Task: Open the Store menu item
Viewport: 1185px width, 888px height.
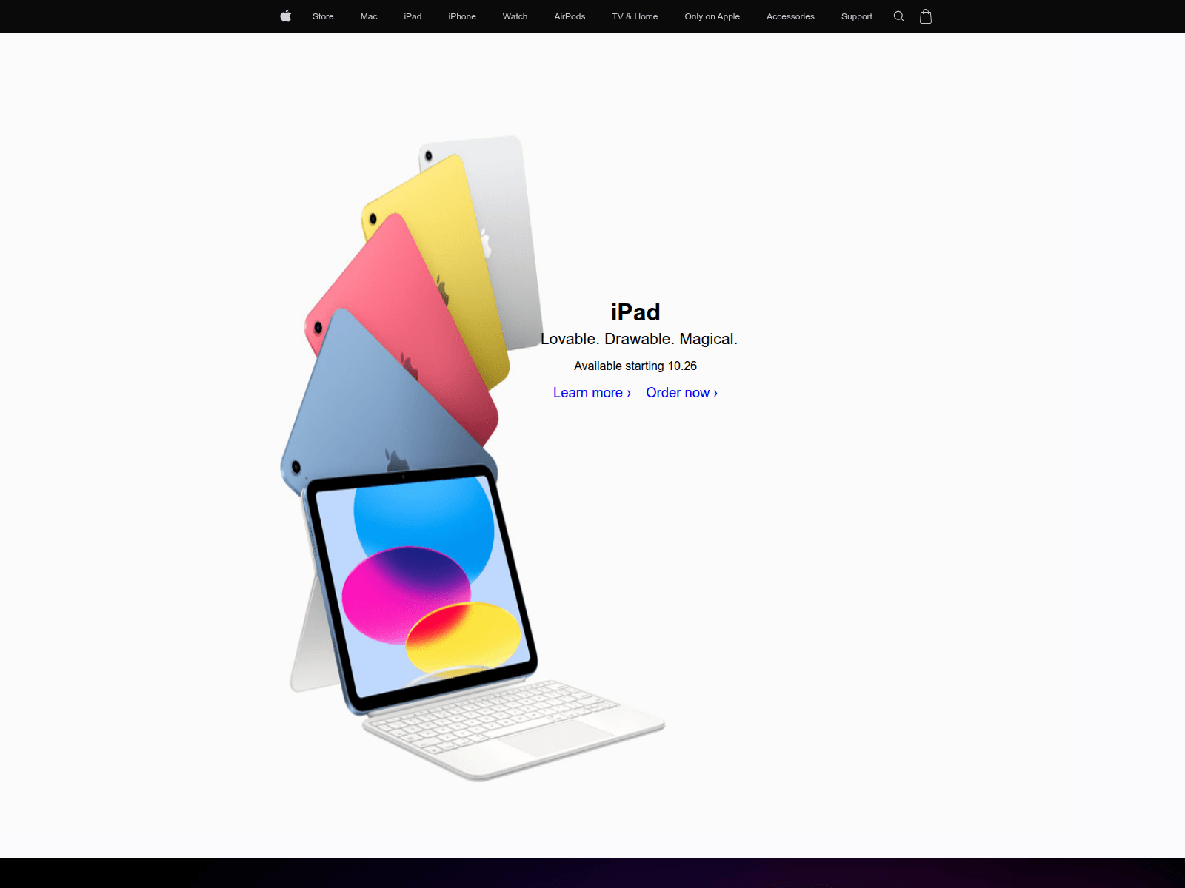Action: coord(323,16)
